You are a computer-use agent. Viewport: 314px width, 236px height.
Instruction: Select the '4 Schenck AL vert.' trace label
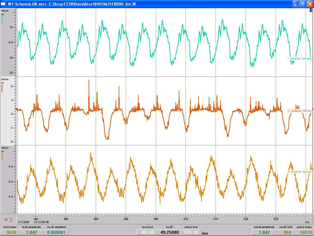pyautogui.click(x=300, y=172)
